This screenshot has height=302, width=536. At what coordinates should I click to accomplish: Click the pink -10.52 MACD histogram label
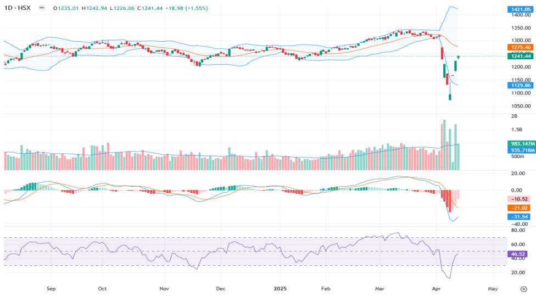519,199
